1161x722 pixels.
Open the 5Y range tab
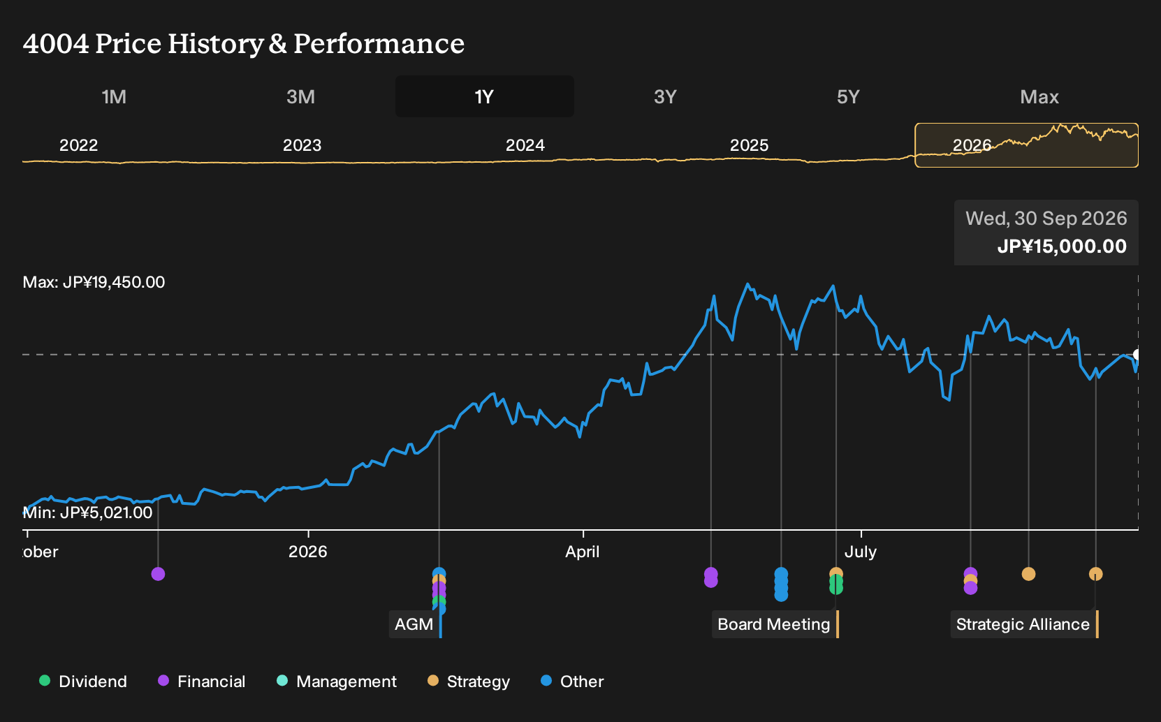pos(848,96)
